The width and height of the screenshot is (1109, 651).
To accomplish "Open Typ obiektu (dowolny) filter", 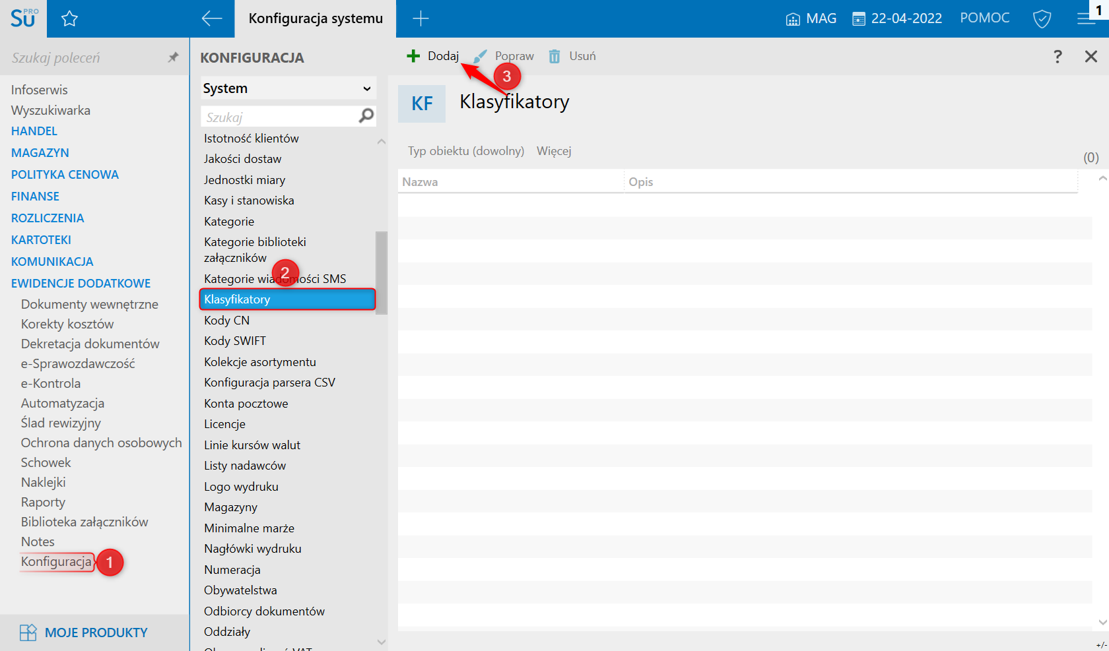I will (x=466, y=151).
